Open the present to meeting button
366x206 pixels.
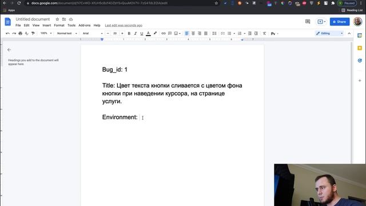pos(321,22)
